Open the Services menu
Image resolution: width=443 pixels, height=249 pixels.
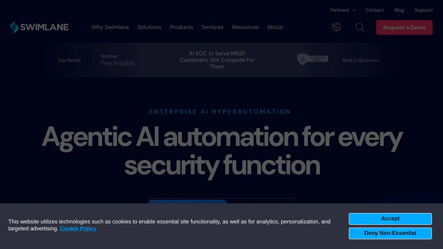(213, 27)
